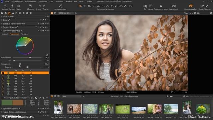213x120 pixels.
Task: Click the color picker eyedropper below wheel
Action: 47,55
